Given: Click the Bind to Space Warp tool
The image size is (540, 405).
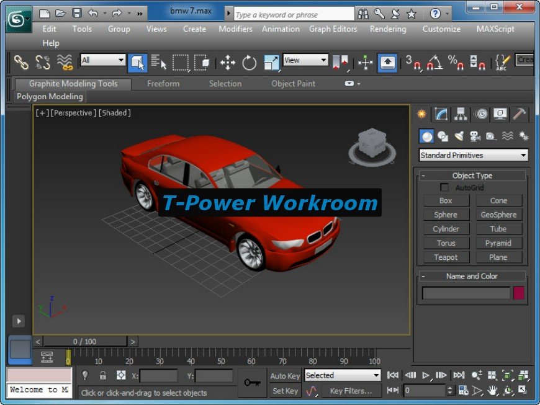Looking at the screenshot, I should [x=65, y=63].
